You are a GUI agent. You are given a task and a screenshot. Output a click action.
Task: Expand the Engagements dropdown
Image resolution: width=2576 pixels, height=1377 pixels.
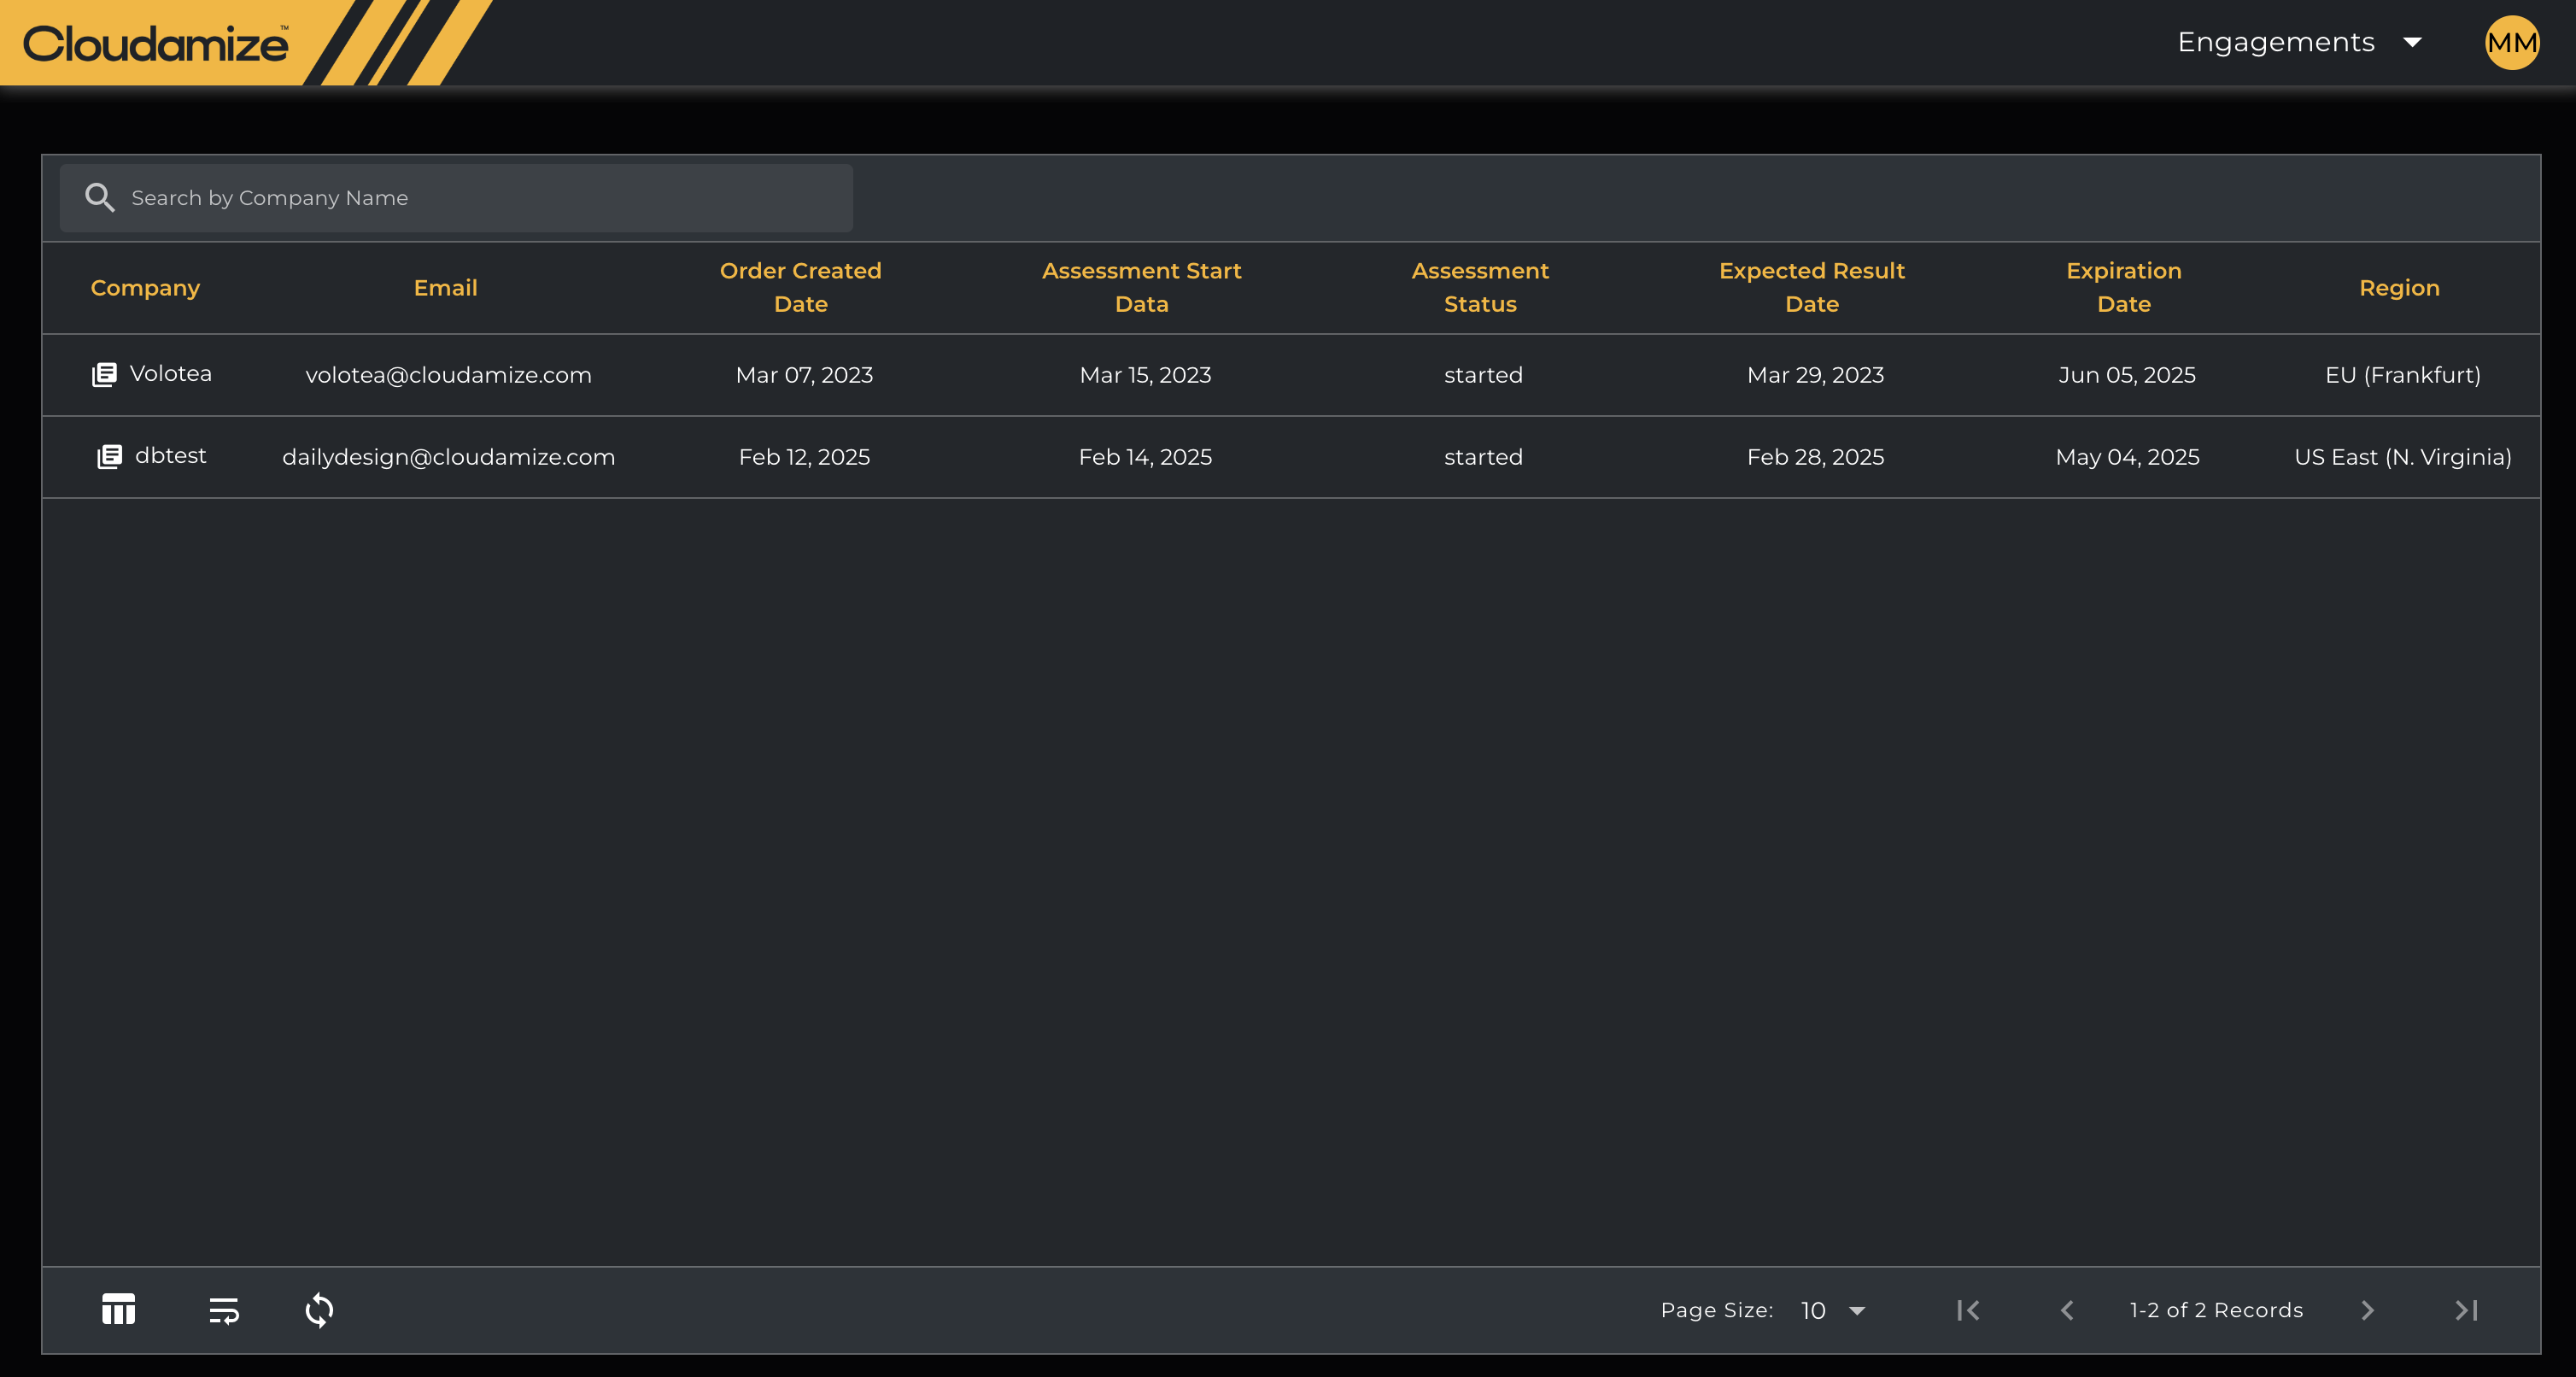[x=2298, y=43]
